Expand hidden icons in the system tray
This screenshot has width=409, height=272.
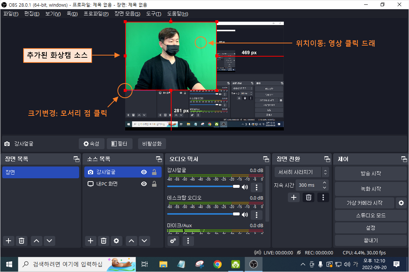coord(303,264)
